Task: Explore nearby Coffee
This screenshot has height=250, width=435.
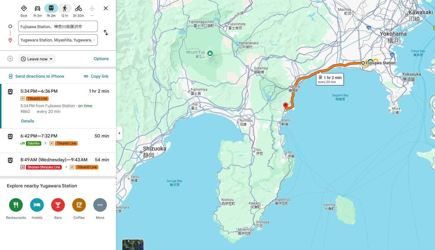Action: 79,205
